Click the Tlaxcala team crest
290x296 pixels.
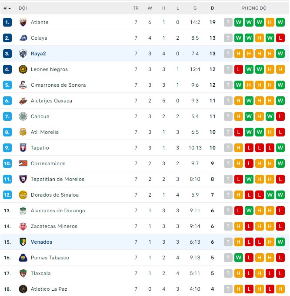coord(23,273)
